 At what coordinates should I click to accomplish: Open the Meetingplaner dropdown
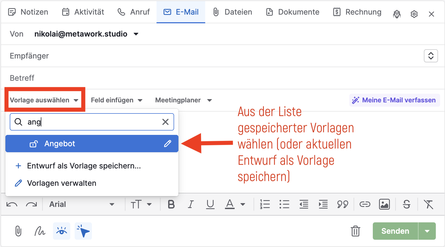coord(183,100)
